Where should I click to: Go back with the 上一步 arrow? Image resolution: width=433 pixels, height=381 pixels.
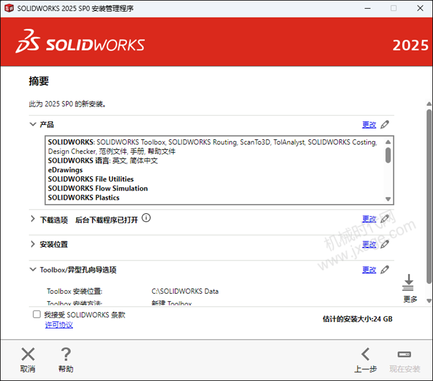click(366, 354)
